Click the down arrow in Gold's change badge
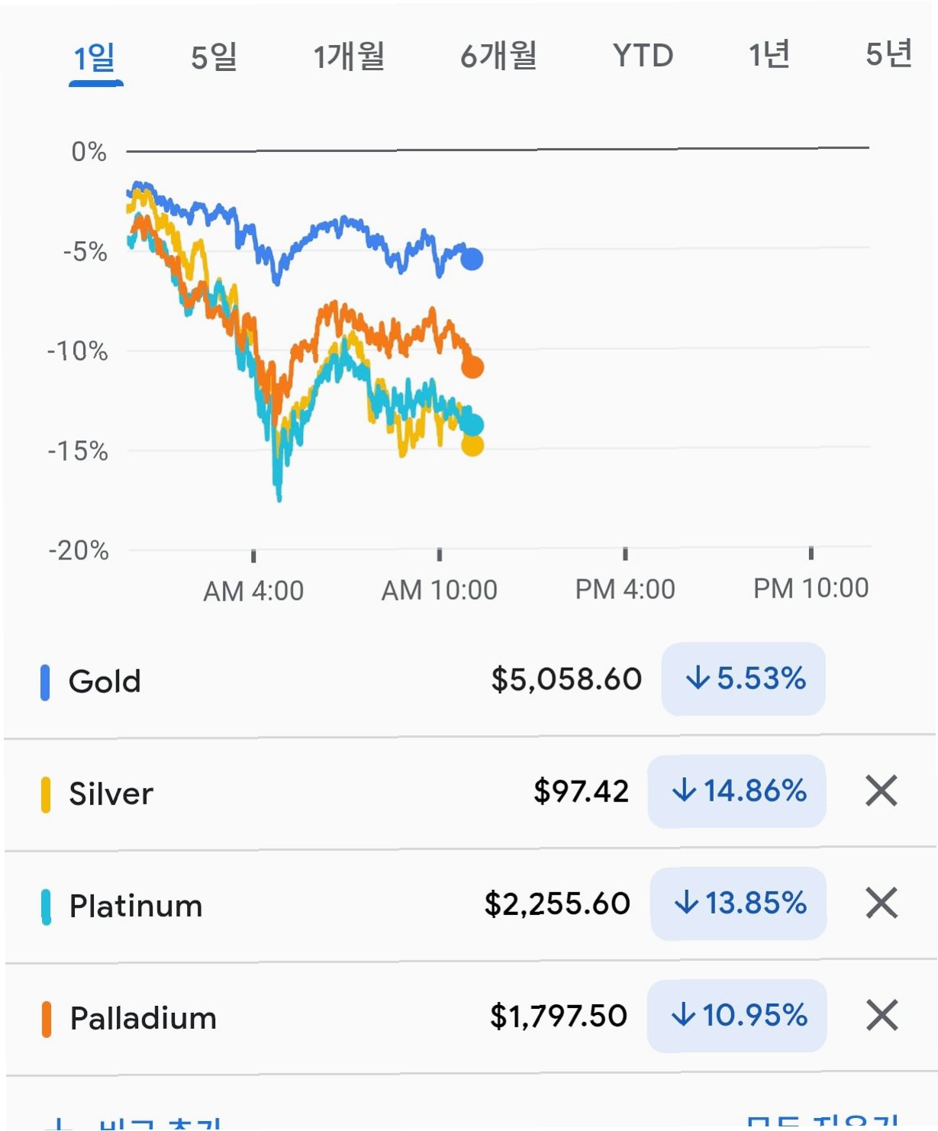938x1131 pixels. [698, 678]
